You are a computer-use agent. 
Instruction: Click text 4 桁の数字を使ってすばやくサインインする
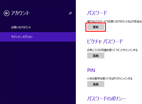(110, 78)
